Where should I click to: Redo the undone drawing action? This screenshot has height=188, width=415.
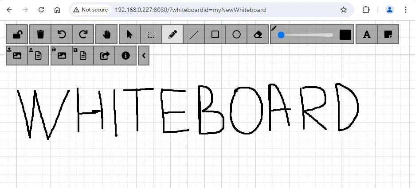pos(83,34)
